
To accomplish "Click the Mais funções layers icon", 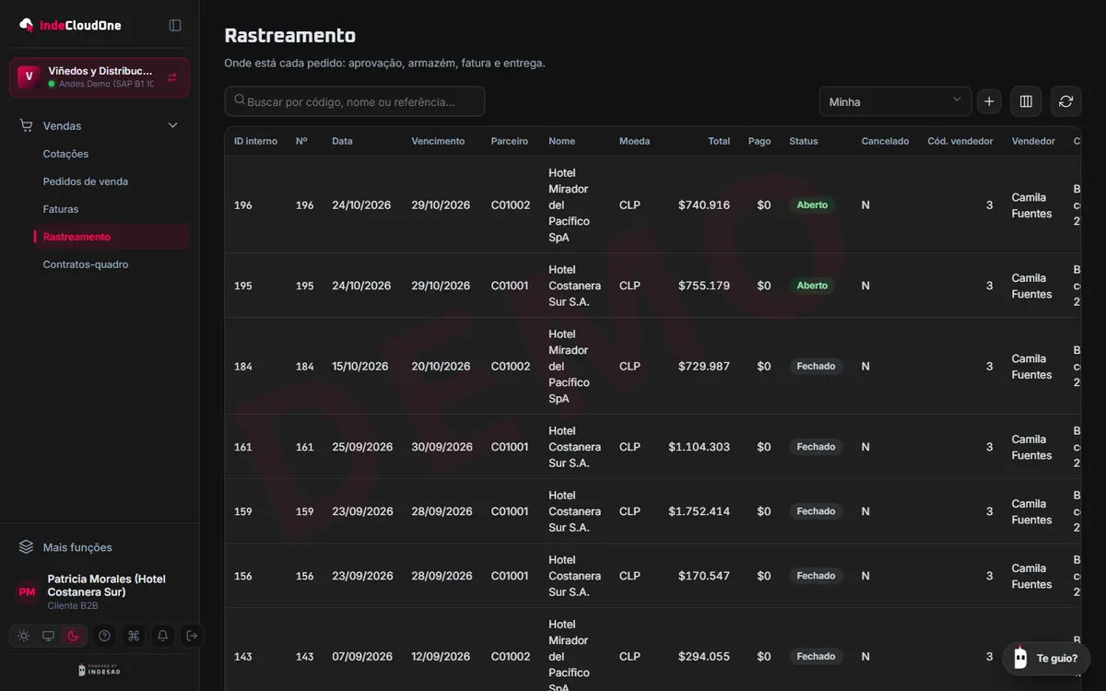I will [27, 547].
